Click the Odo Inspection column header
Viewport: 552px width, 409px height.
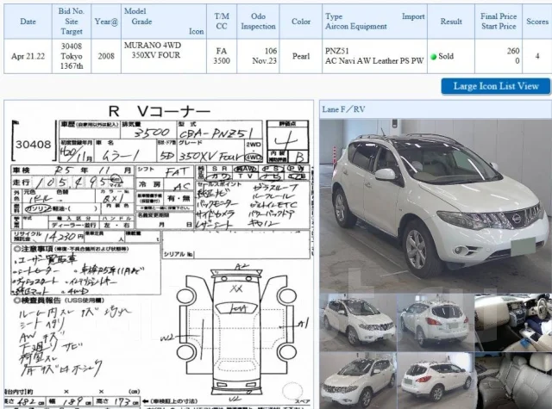pos(258,22)
